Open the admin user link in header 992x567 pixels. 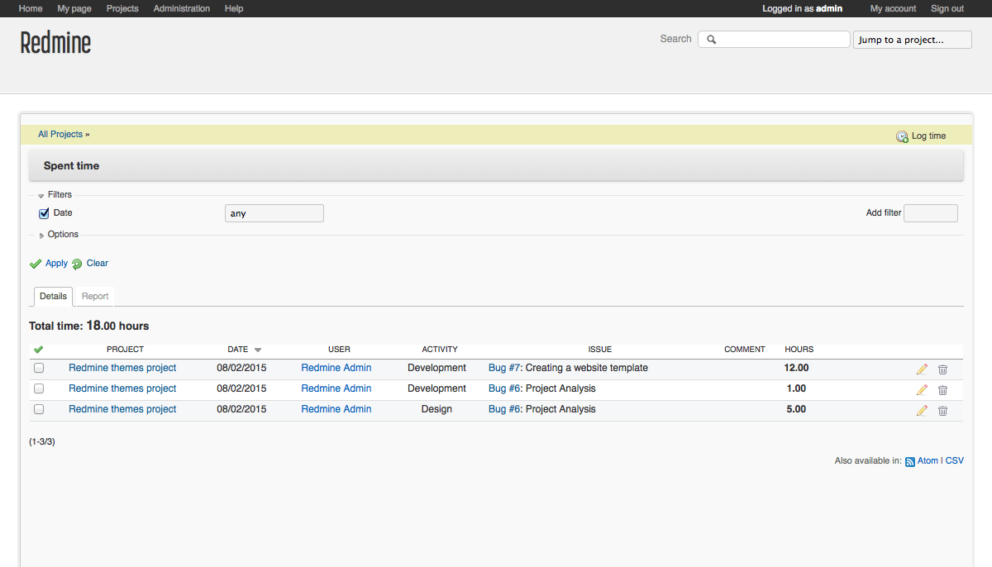click(x=829, y=8)
